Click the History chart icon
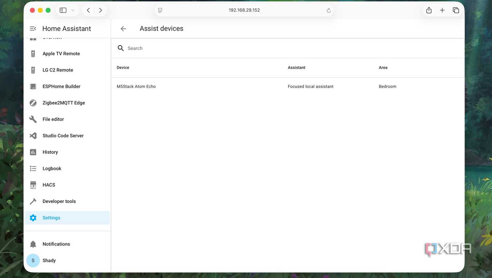492x278 pixels. pos(33,152)
